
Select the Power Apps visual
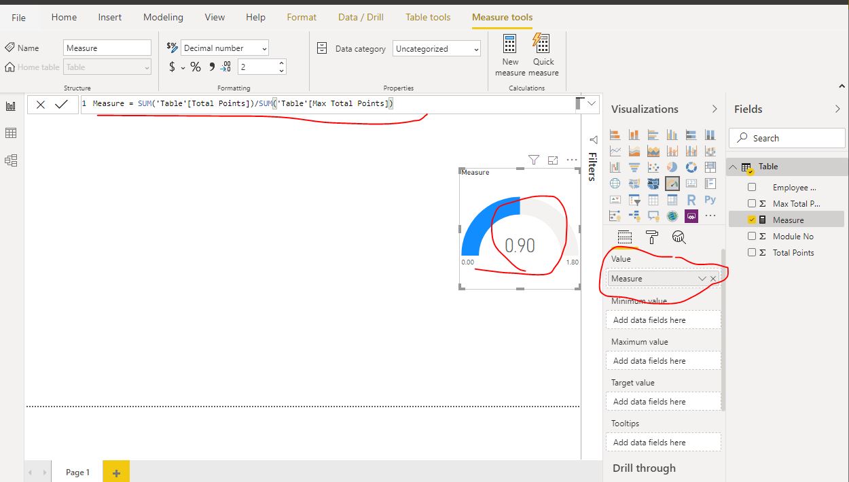click(x=691, y=216)
